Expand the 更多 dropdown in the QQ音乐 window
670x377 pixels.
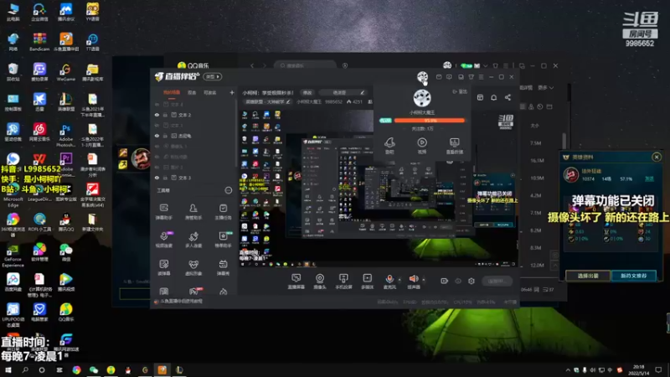pos(546,87)
